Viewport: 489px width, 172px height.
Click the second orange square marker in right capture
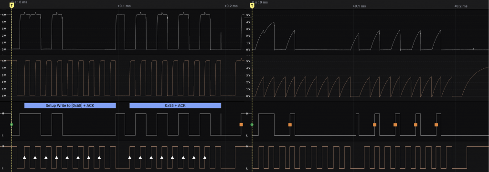coord(374,124)
